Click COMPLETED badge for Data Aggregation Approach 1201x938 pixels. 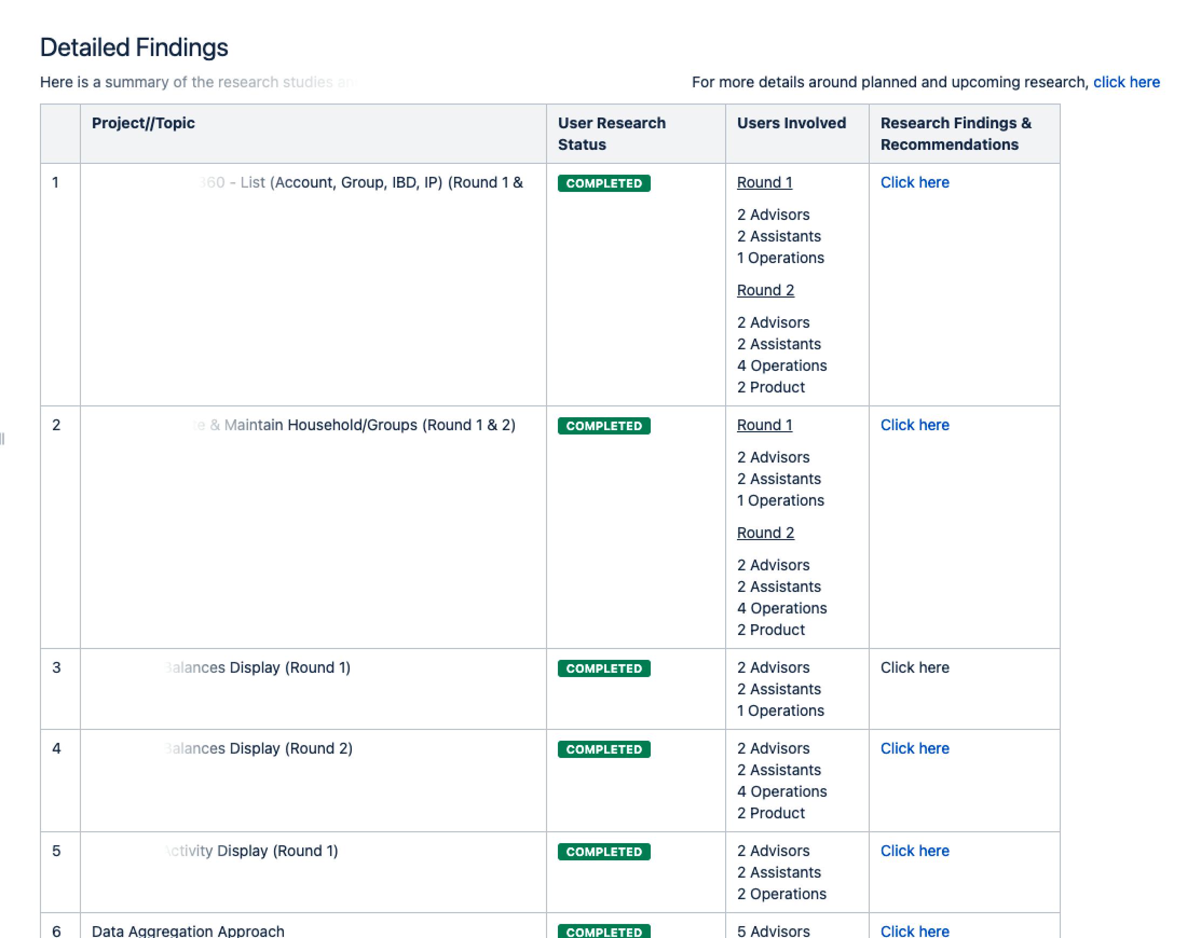[604, 932]
